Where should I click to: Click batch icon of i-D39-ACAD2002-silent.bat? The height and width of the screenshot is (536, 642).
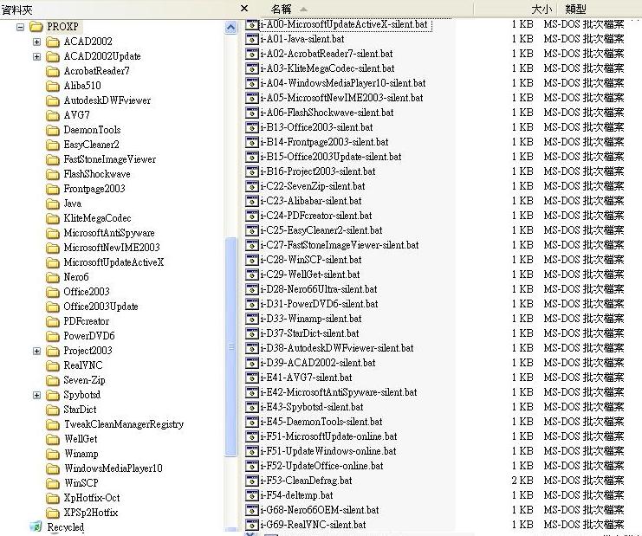pyautogui.click(x=251, y=364)
